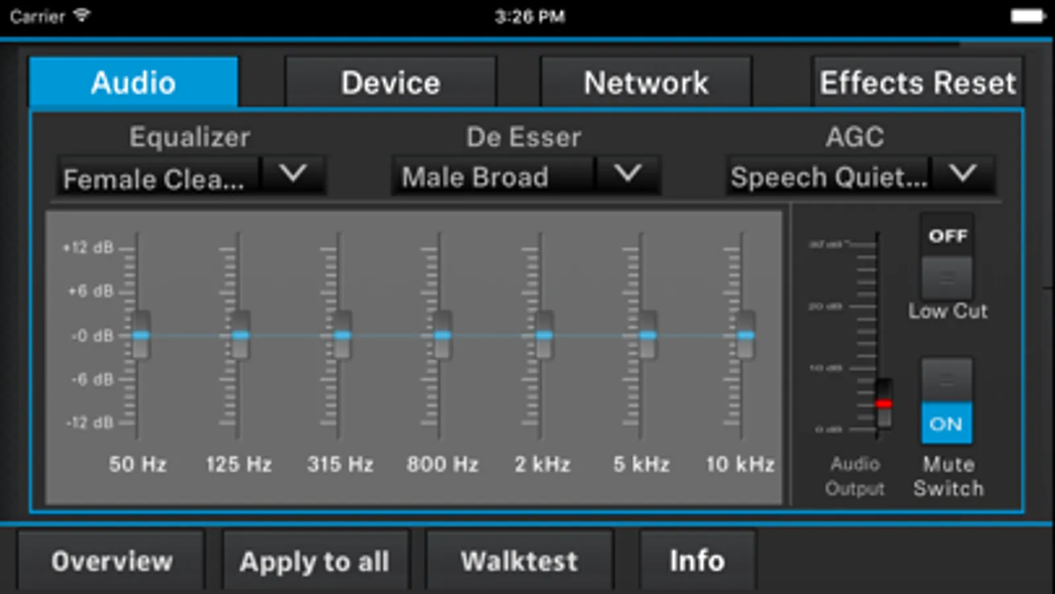Open the Network tab
The height and width of the screenshot is (594, 1055).
point(646,82)
